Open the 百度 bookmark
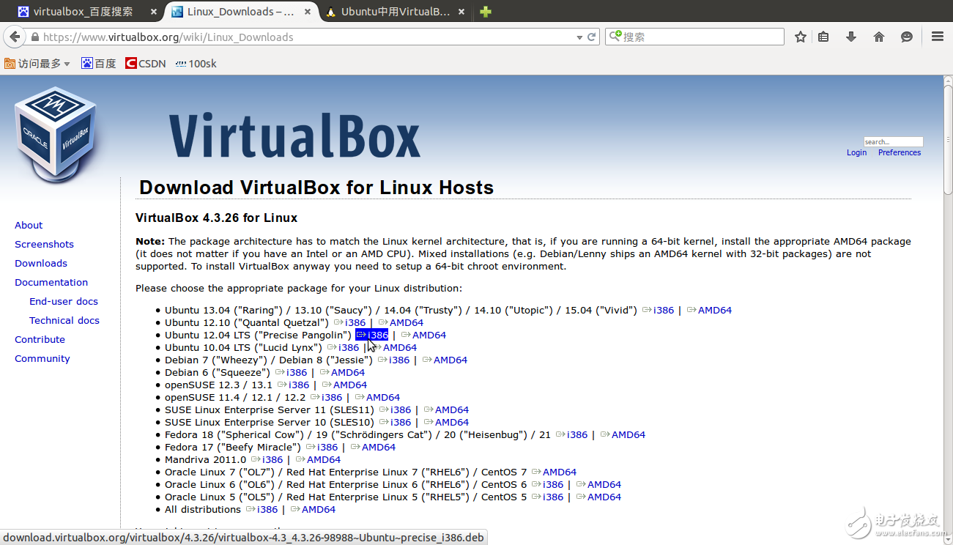Viewport: 953px width, 545px height. 99,64
